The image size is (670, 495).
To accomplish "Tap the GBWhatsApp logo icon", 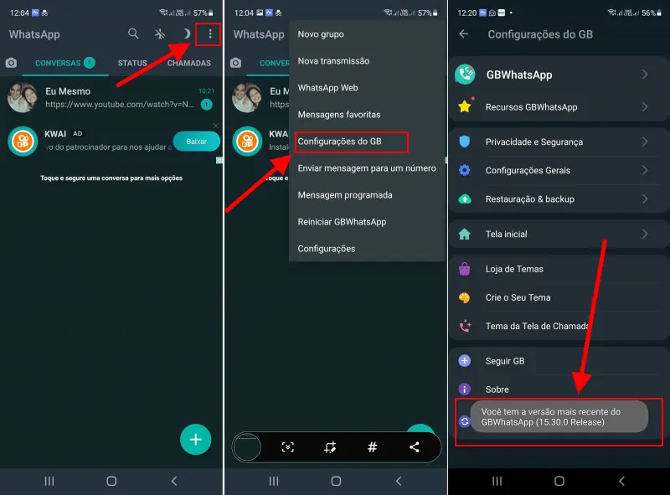I will (465, 75).
